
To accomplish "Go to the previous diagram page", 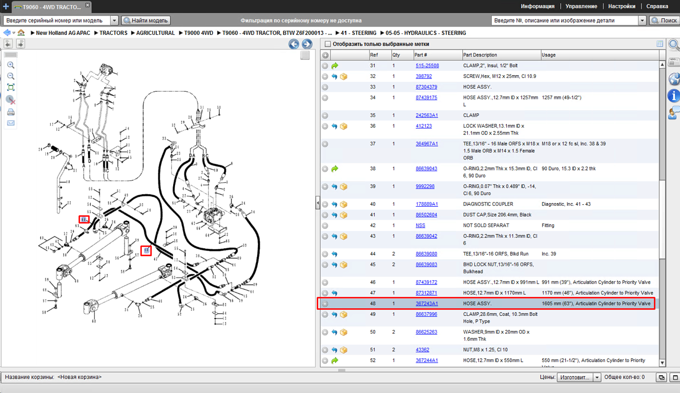I will (294, 44).
